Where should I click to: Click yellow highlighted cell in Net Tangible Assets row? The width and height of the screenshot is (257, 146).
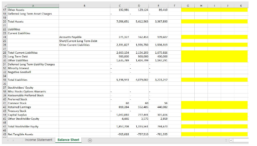coord(214,134)
